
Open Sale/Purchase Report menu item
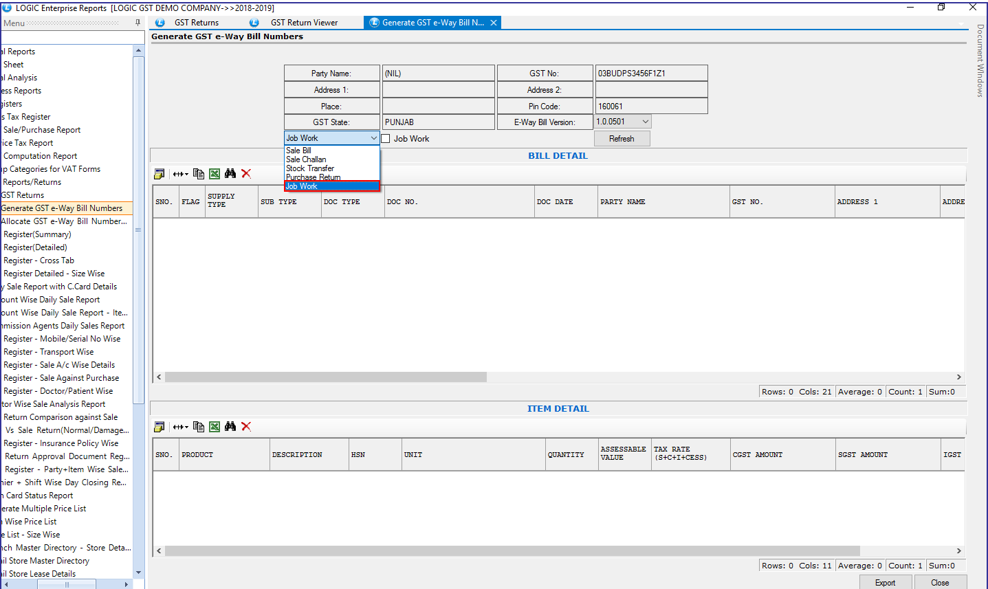(x=42, y=130)
